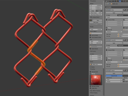The width and height of the screenshot is (128, 96).
Task: Click the Subsurf View subdivisions field
Action: (114, 80)
